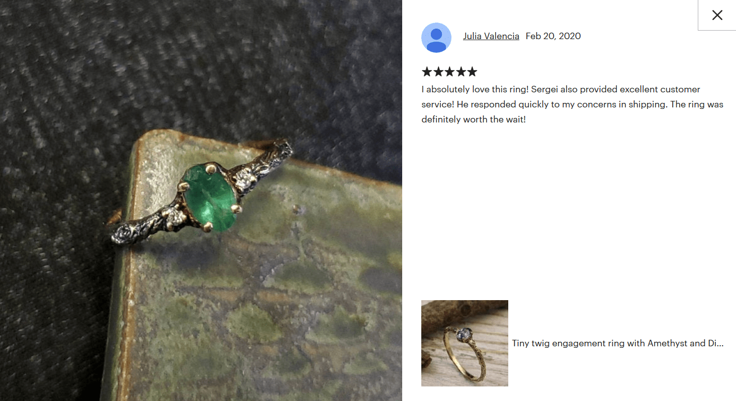
Task: Click the gold ring inside the listing thumbnail
Action: coord(469,349)
